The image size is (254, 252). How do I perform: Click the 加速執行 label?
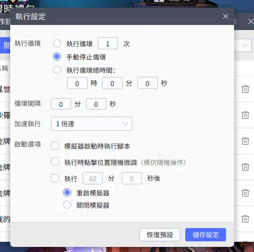(x=27, y=124)
